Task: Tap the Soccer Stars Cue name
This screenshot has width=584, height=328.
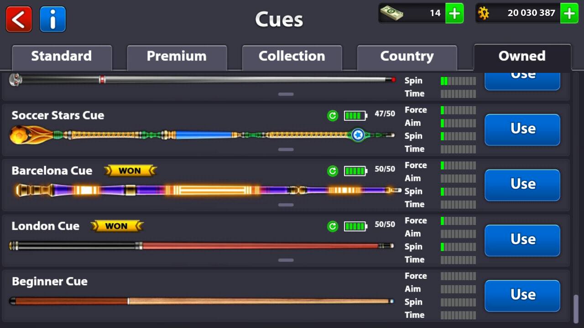Action: click(x=58, y=115)
